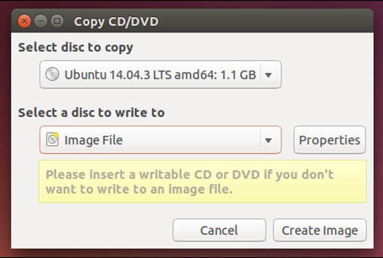This screenshot has width=383, height=258.
Task: Open the Properties button
Action: pyautogui.click(x=329, y=140)
